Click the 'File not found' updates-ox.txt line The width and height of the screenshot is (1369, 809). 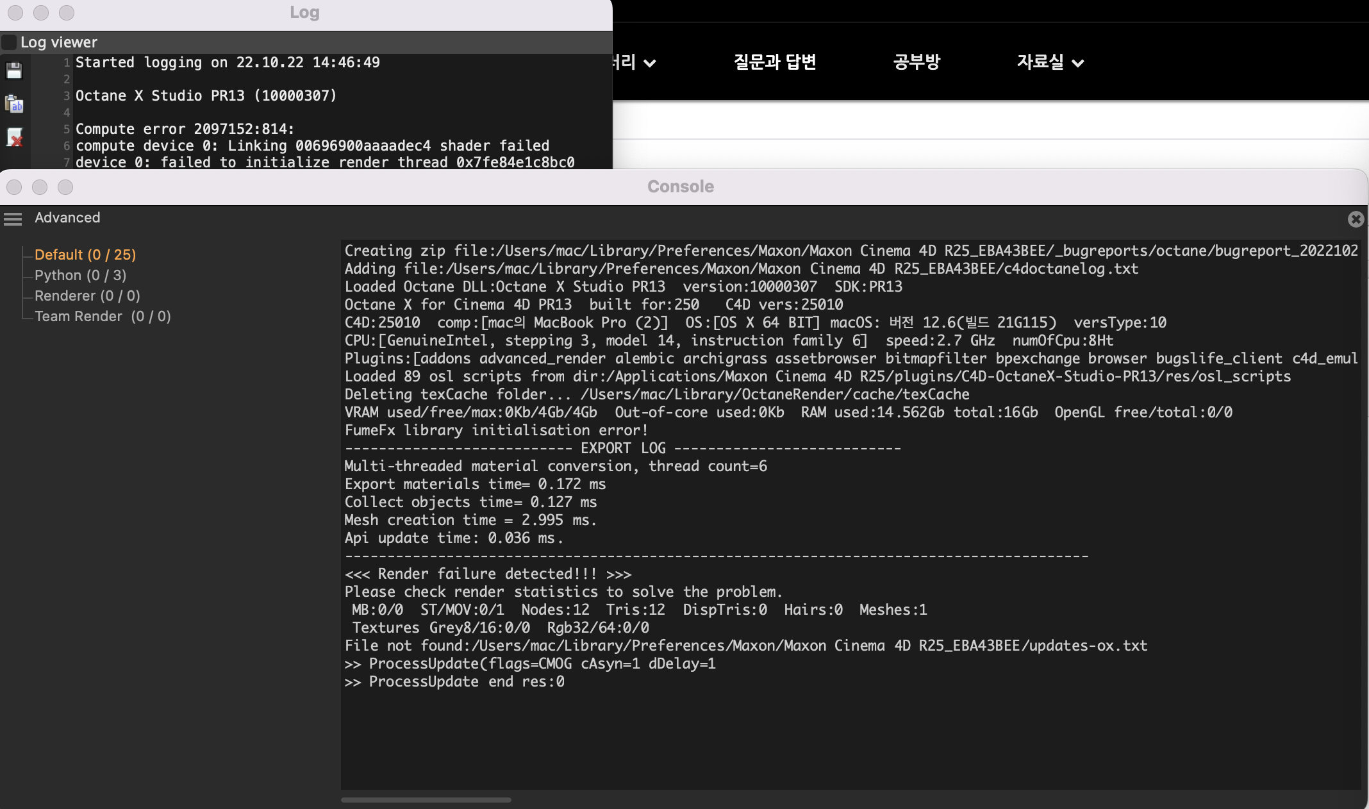coord(746,646)
